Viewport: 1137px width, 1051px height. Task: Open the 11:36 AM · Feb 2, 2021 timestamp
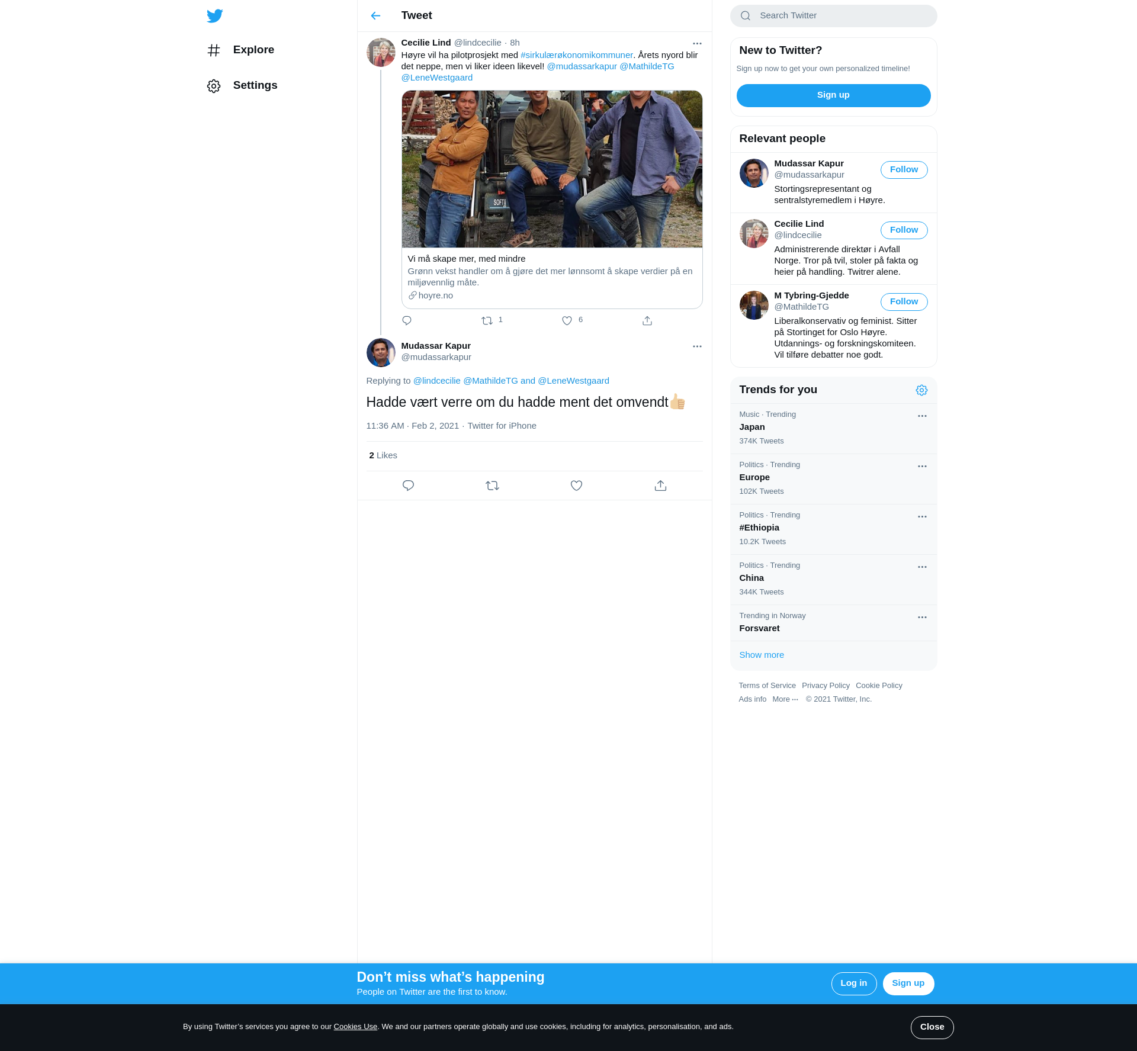pyautogui.click(x=413, y=426)
